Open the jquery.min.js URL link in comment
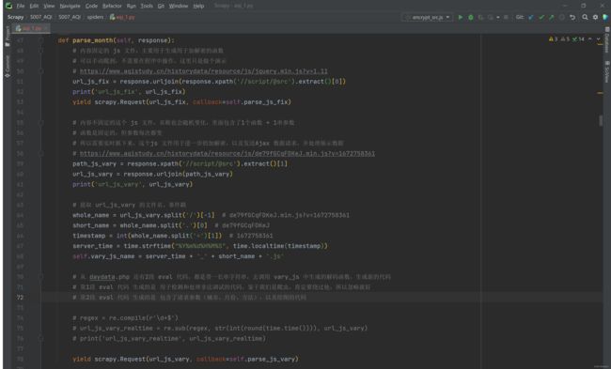 tap(203, 71)
